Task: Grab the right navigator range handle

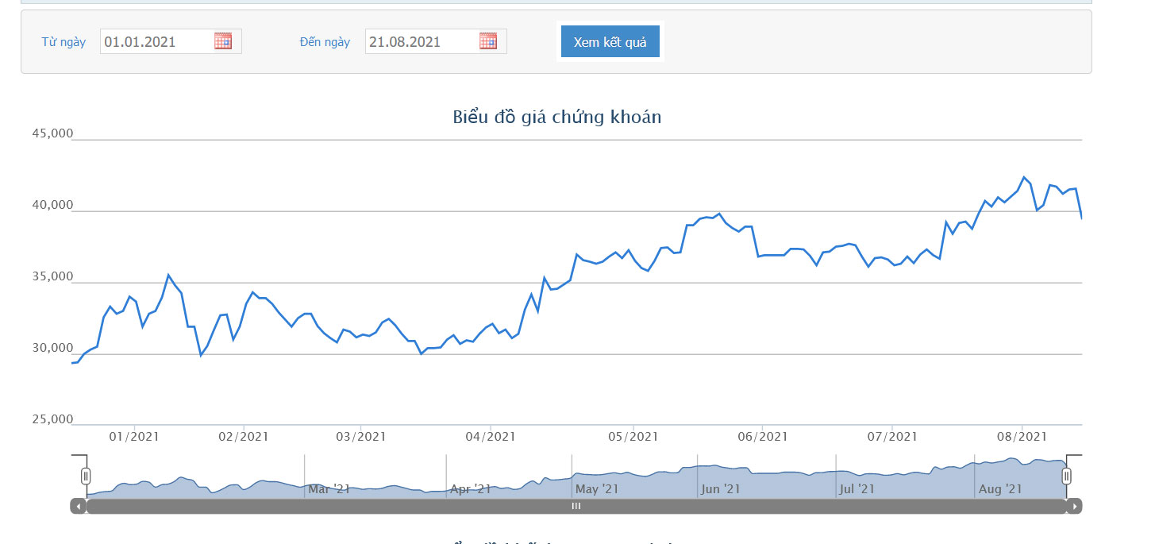Action: (1067, 476)
